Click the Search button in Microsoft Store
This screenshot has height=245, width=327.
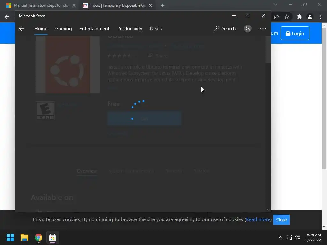(x=225, y=28)
